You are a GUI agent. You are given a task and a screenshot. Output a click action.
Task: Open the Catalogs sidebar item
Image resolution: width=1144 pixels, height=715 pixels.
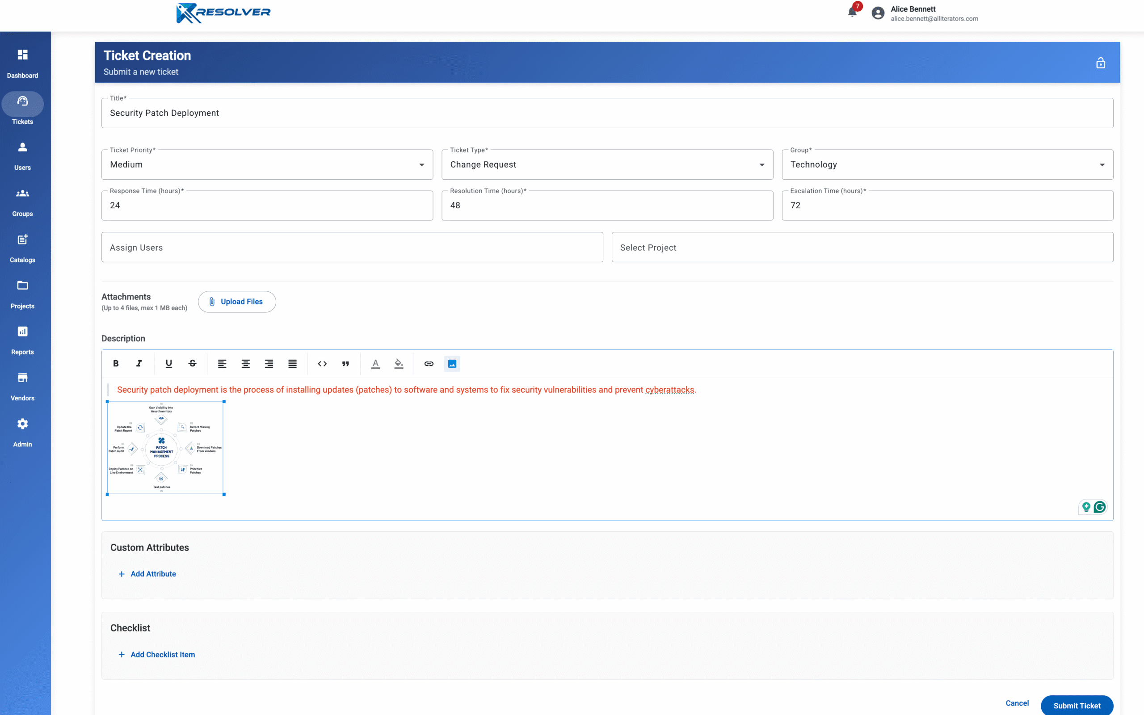click(x=22, y=248)
